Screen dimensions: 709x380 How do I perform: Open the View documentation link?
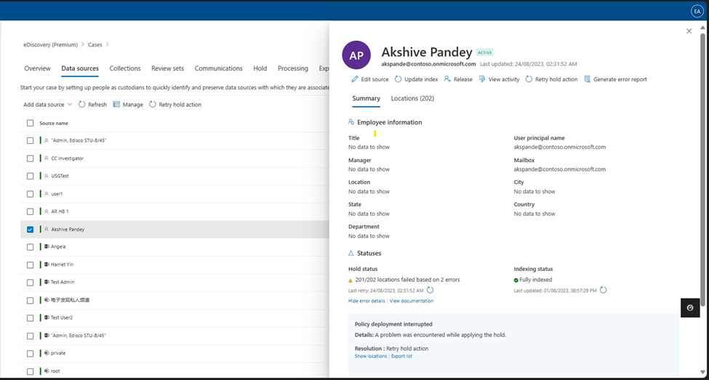(x=412, y=301)
